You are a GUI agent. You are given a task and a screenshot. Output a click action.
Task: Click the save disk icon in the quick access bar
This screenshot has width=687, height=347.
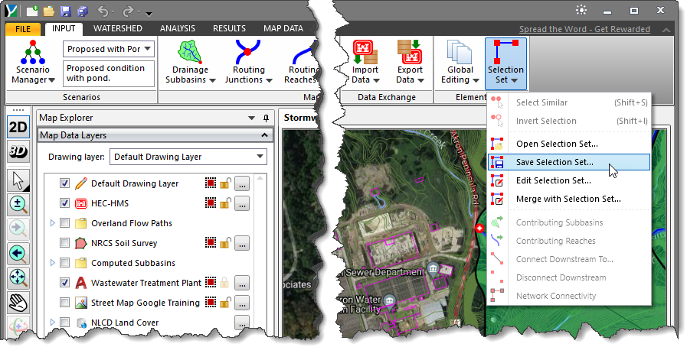[65, 11]
